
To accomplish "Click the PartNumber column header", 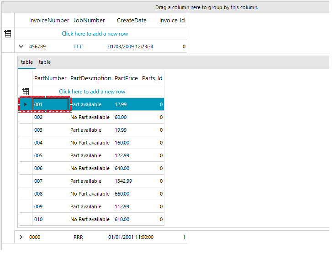I will click(50, 78).
